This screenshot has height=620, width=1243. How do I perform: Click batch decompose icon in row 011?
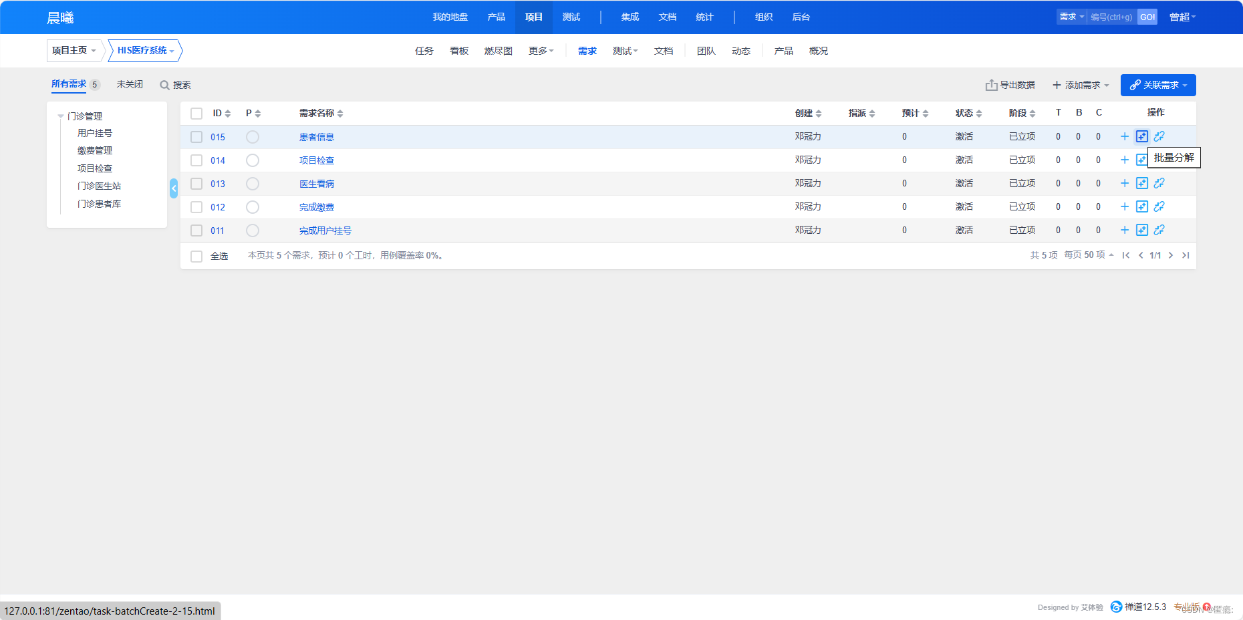click(x=1142, y=230)
